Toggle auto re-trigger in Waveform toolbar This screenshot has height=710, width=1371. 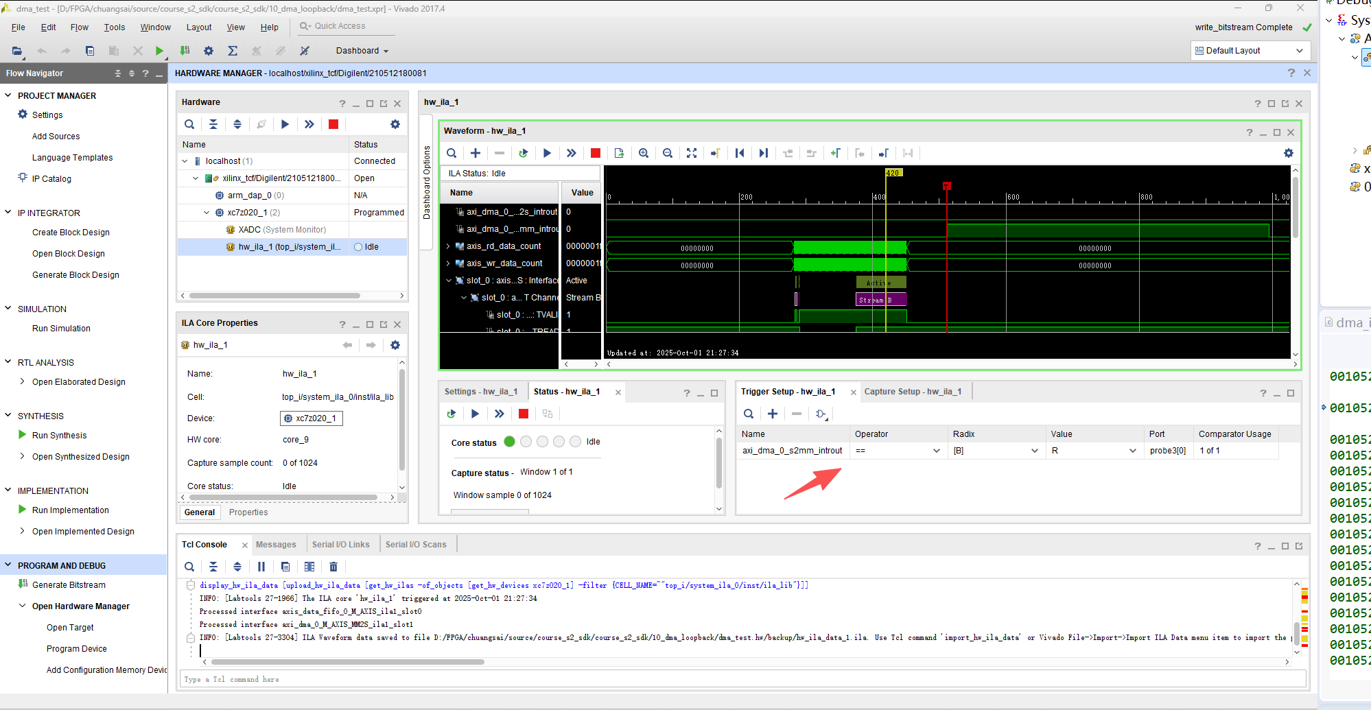[523, 153]
